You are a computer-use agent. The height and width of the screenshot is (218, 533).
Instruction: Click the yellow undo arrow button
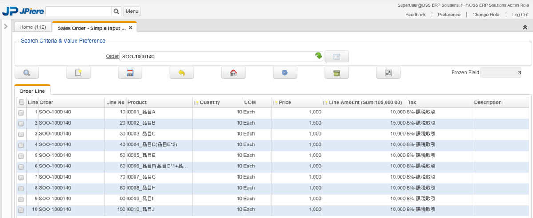[181, 73]
